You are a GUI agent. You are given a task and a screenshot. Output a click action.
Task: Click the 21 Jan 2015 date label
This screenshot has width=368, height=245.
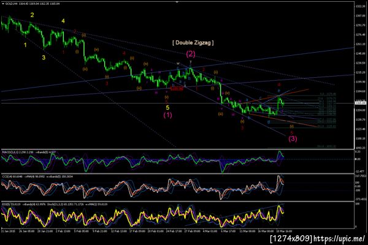[x=8, y=231]
